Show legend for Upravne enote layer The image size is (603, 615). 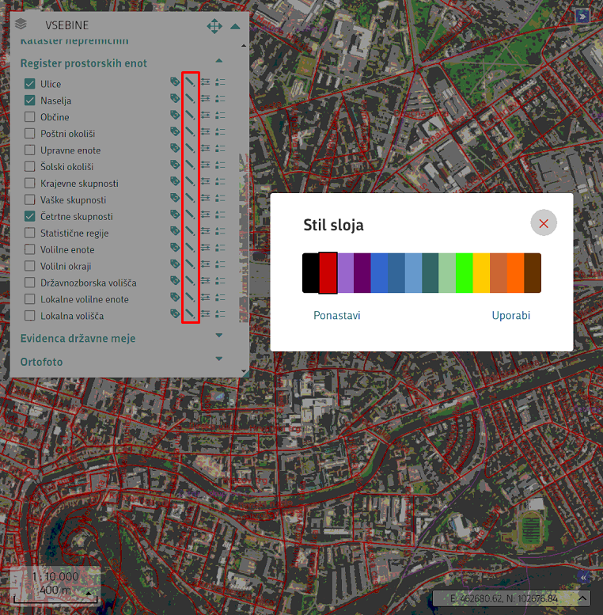220,148
